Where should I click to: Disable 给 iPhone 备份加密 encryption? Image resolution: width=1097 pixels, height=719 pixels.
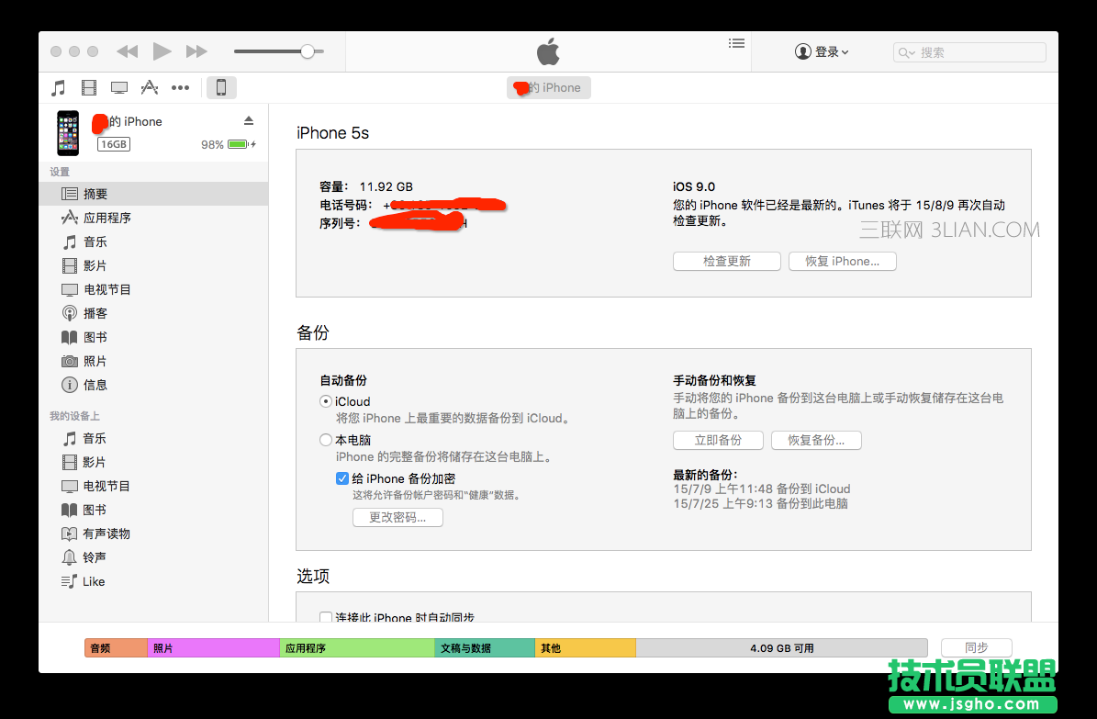[341, 478]
